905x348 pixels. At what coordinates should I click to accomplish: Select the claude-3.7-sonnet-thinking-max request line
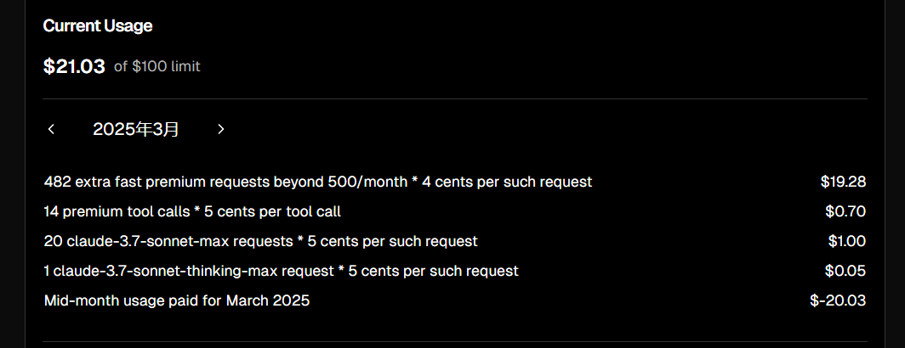[x=281, y=271]
